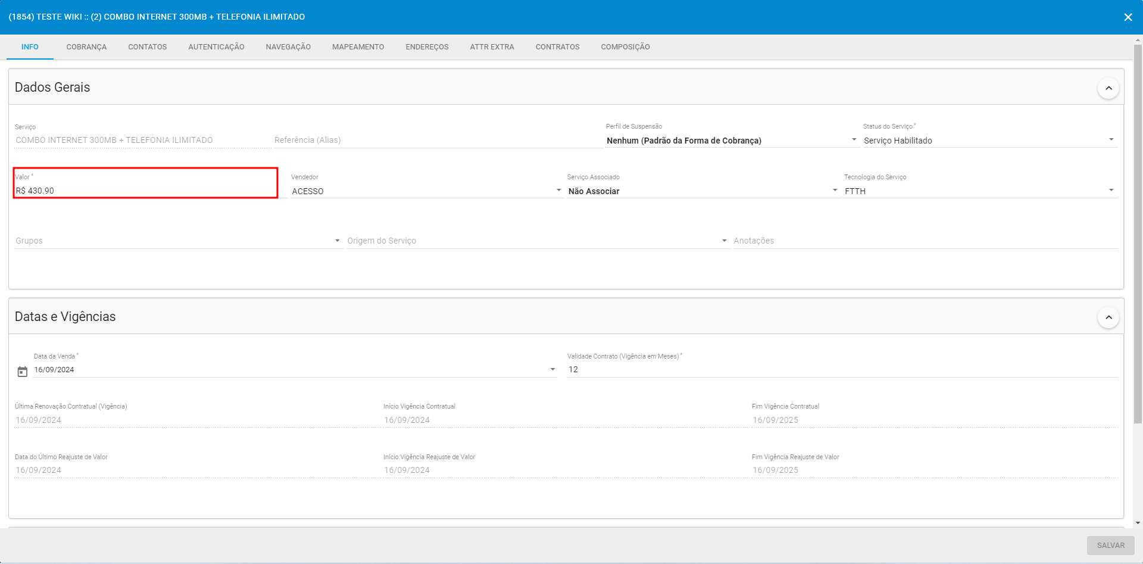The width and height of the screenshot is (1143, 564).
Task: Collapse the Datas e Vigências section
Action: pos(1108,317)
